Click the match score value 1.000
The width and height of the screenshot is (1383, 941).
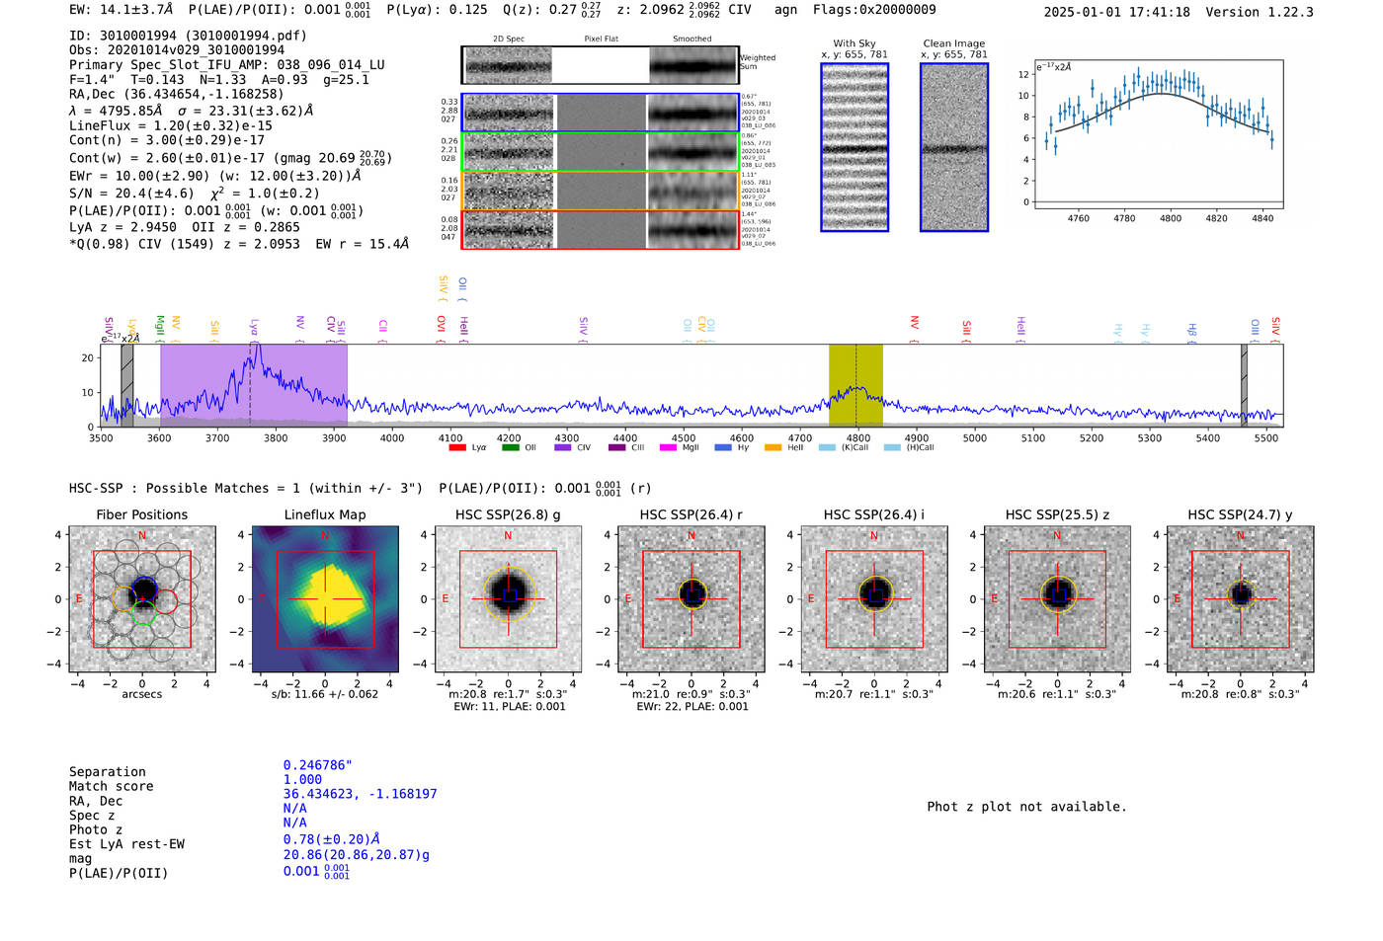pyautogui.click(x=302, y=780)
